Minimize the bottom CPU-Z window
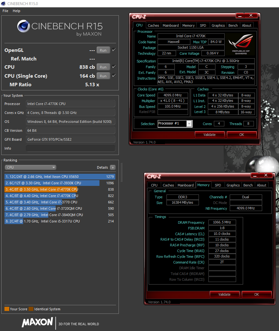Screen dimensions: 279x331 click(255, 175)
